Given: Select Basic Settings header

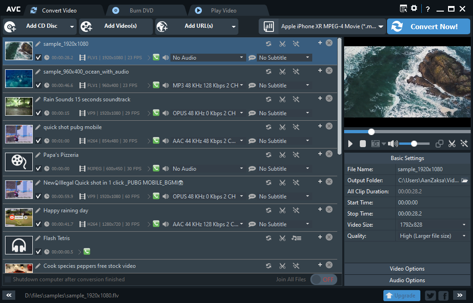Looking at the screenshot, I should pos(407,158).
